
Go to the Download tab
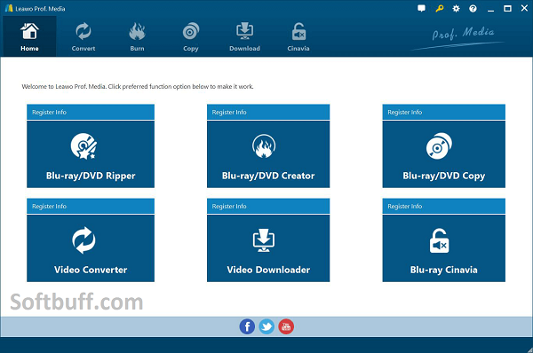click(x=244, y=36)
